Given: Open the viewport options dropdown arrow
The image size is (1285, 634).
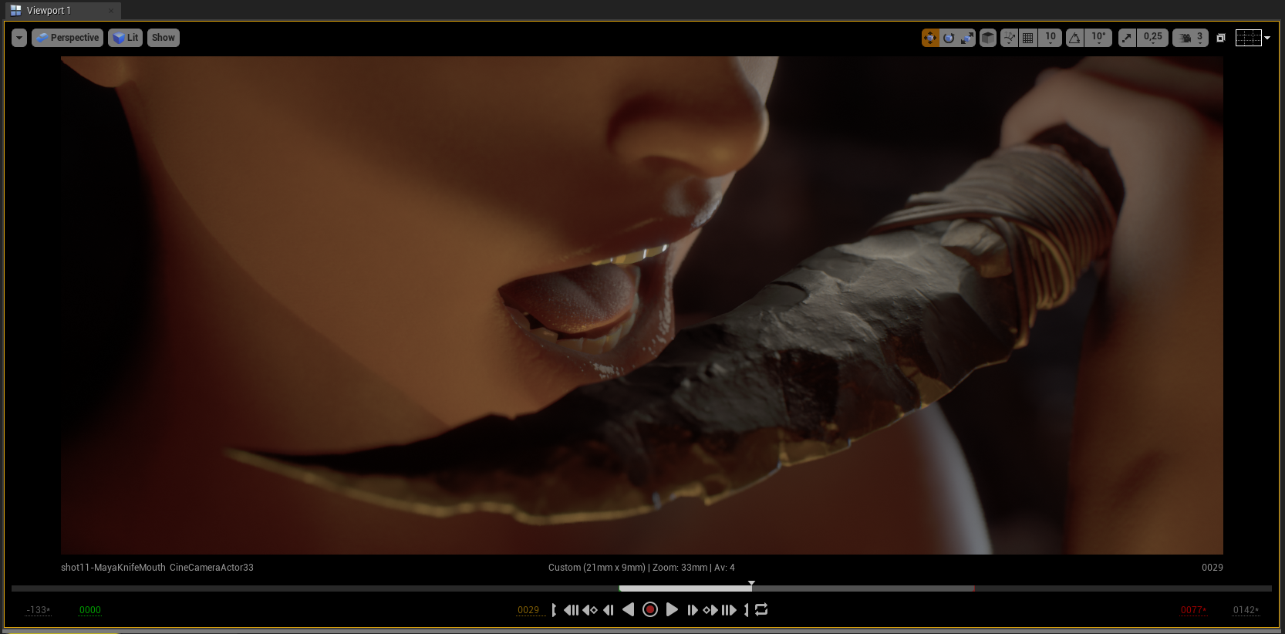Looking at the screenshot, I should 19,38.
